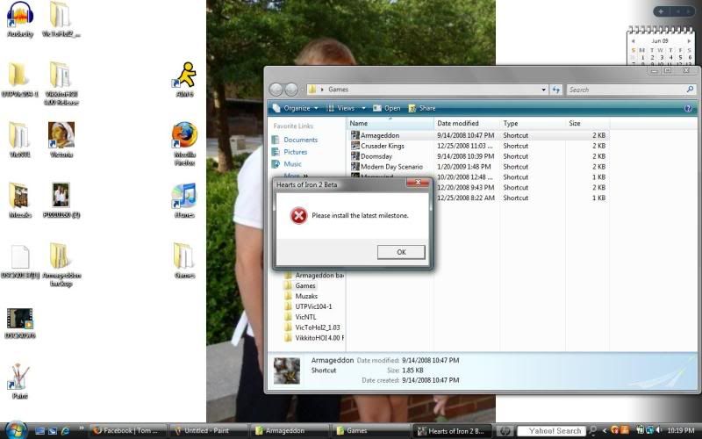This screenshot has width=702, height=439.
Task: Select the UTPVic104-1 desktop folder
Action: click(19, 79)
